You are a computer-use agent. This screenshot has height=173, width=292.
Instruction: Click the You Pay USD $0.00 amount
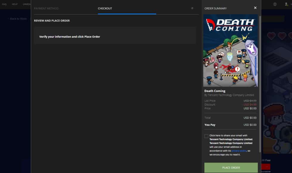(x=250, y=125)
